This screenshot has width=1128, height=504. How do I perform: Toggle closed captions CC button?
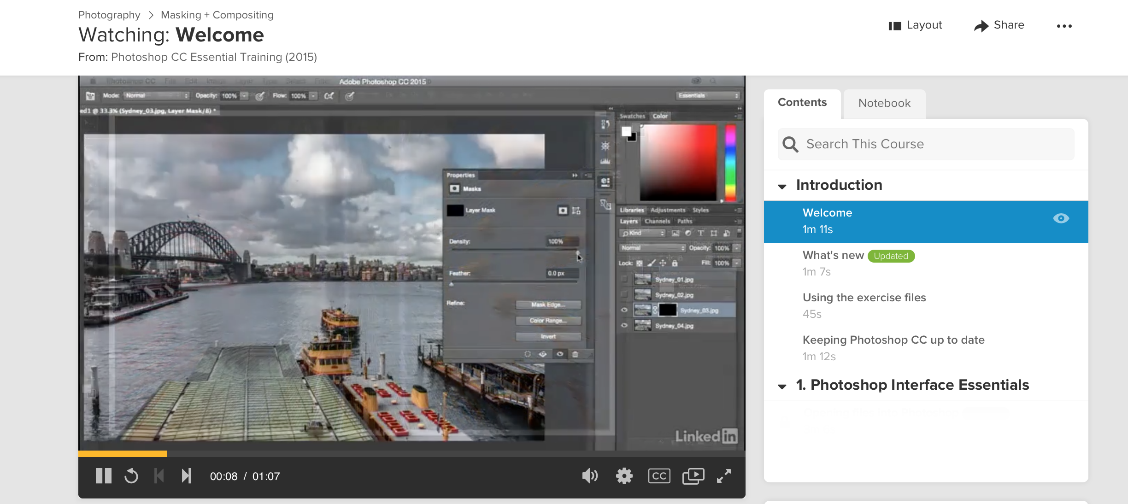[x=659, y=476]
